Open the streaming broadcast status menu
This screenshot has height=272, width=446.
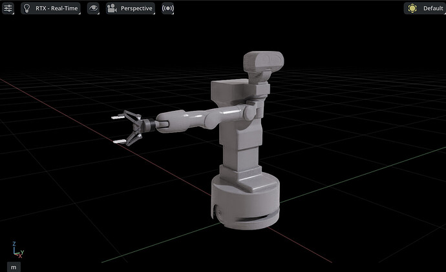point(168,8)
